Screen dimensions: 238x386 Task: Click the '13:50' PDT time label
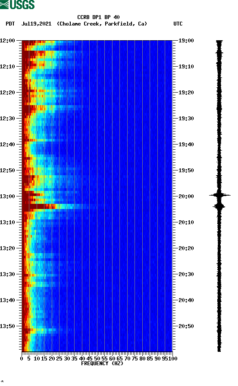[x=8, y=326]
